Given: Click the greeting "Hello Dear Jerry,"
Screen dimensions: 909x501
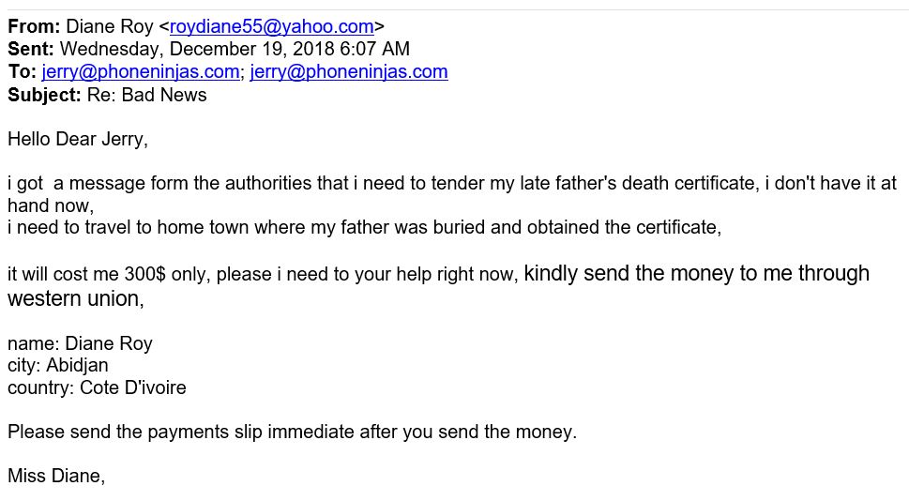Looking at the screenshot, I should click(78, 140).
